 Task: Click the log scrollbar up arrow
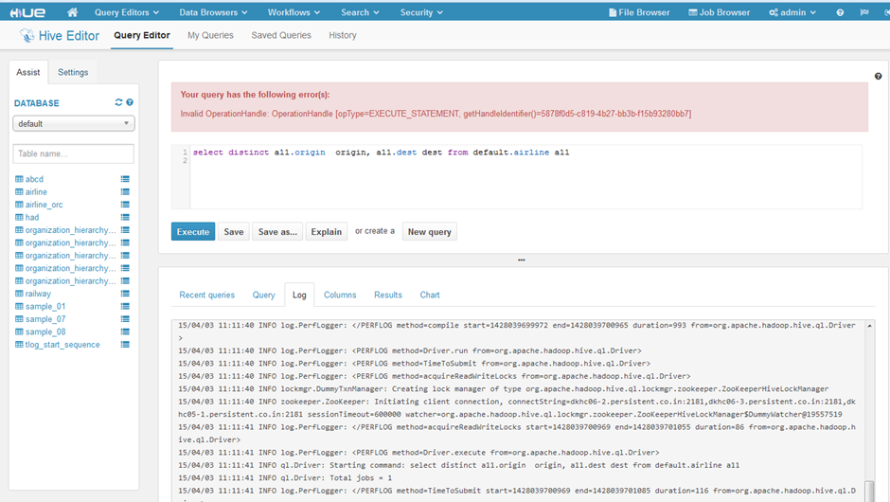point(869,326)
